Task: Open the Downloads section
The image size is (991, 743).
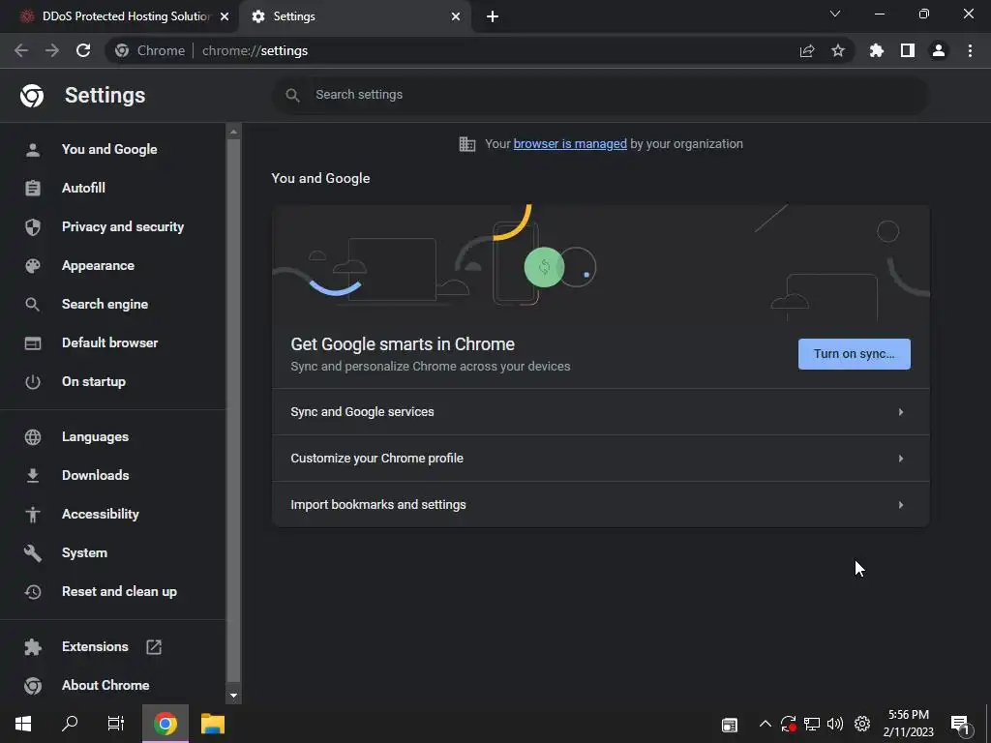Action: pyautogui.click(x=96, y=476)
